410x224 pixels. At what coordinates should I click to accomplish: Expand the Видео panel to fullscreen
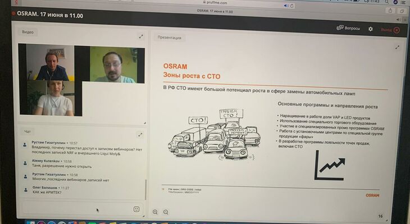tap(141, 36)
